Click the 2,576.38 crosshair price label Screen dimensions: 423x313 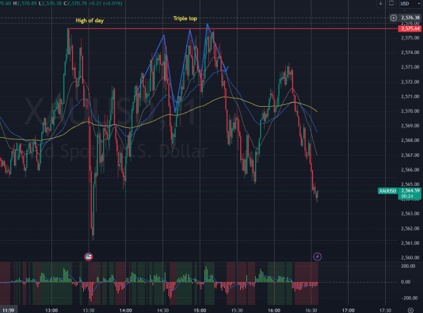(x=410, y=18)
